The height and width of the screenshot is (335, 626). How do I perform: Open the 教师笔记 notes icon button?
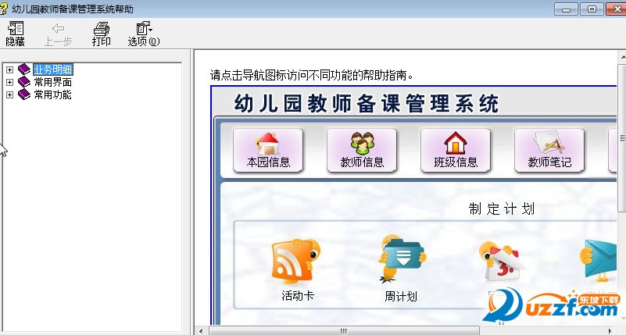click(x=549, y=151)
